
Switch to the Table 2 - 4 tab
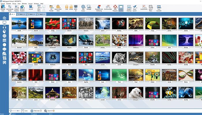pos(31,14)
